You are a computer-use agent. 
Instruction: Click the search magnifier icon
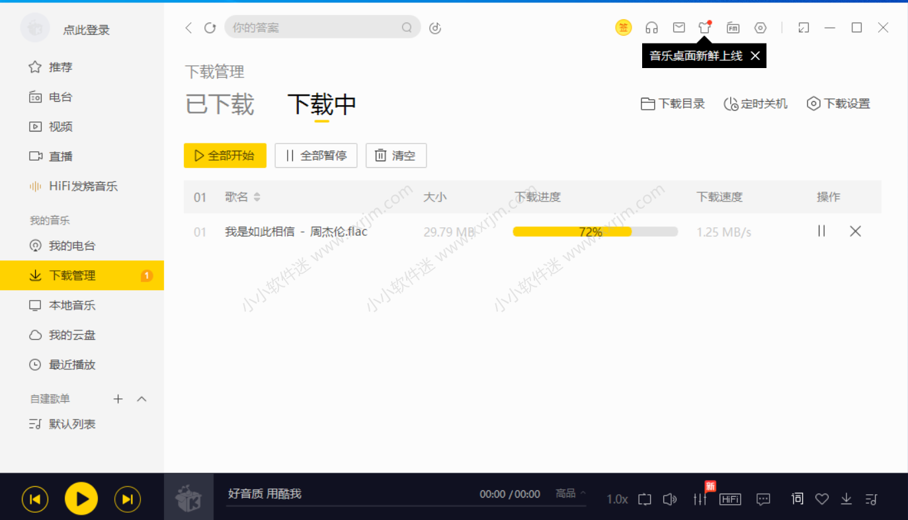pos(407,28)
